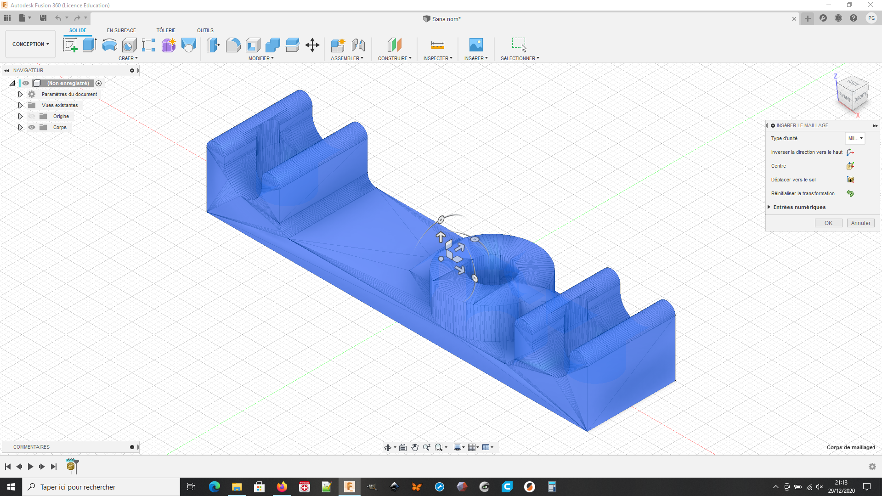
Task: Click the timeline play button
Action: point(30,467)
